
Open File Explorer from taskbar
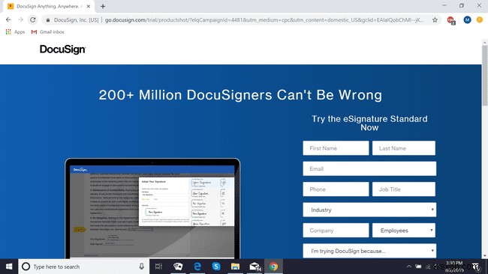pyautogui.click(x=235, y=267)
